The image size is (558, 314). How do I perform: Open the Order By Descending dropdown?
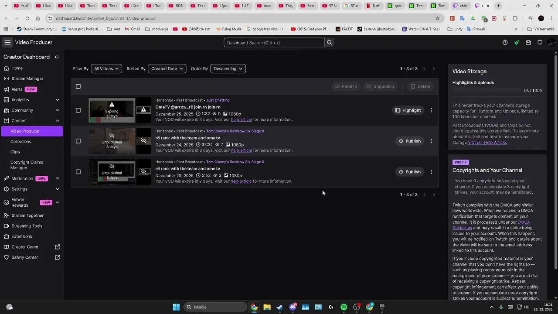pyautogui.click(x=228, y=69)
